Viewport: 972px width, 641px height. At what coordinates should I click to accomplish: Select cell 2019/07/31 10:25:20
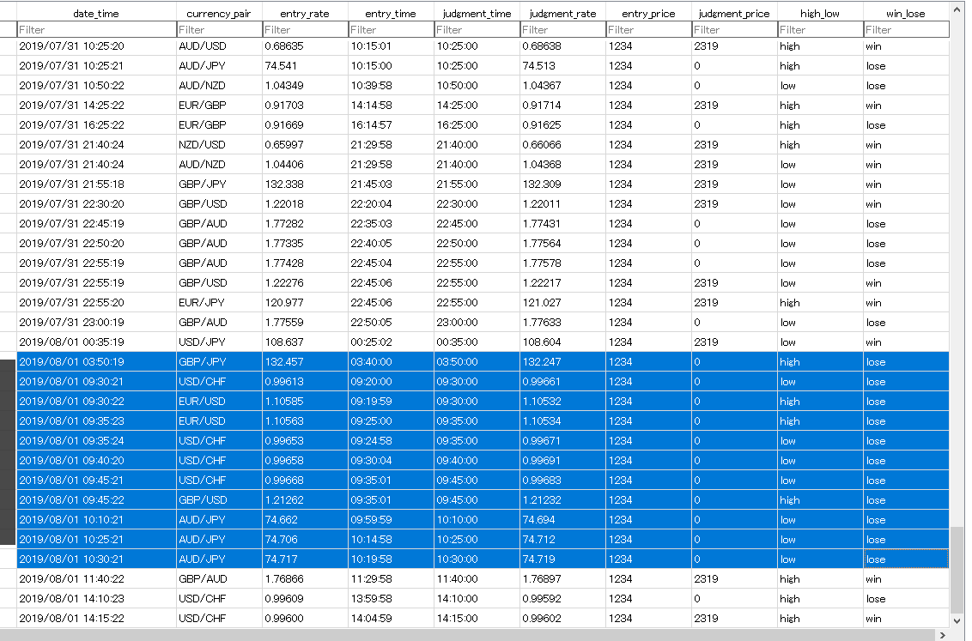96,46
